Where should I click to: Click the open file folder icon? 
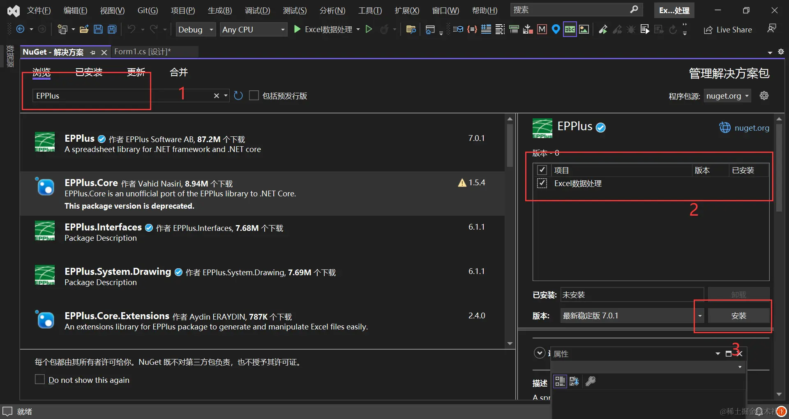click(84, 29)
